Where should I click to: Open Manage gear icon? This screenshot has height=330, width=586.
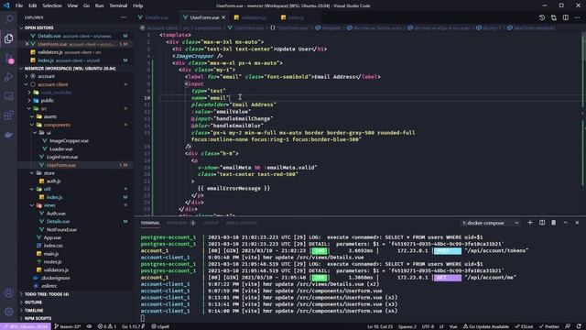[8, 312]
